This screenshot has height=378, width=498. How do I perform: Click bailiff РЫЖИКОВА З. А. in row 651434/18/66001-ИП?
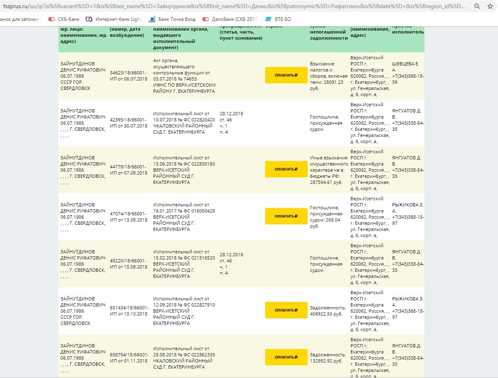click(407, 302)
